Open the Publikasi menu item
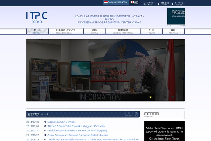Screen dimensions: 211x141 point(152,31)
